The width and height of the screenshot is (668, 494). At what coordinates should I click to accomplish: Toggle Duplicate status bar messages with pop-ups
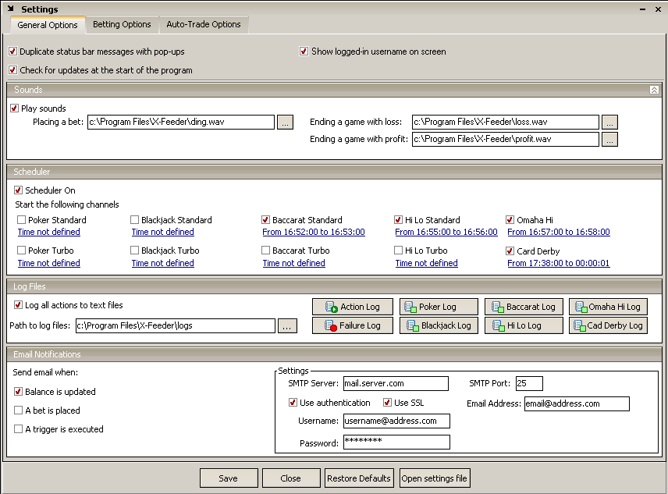12,52
